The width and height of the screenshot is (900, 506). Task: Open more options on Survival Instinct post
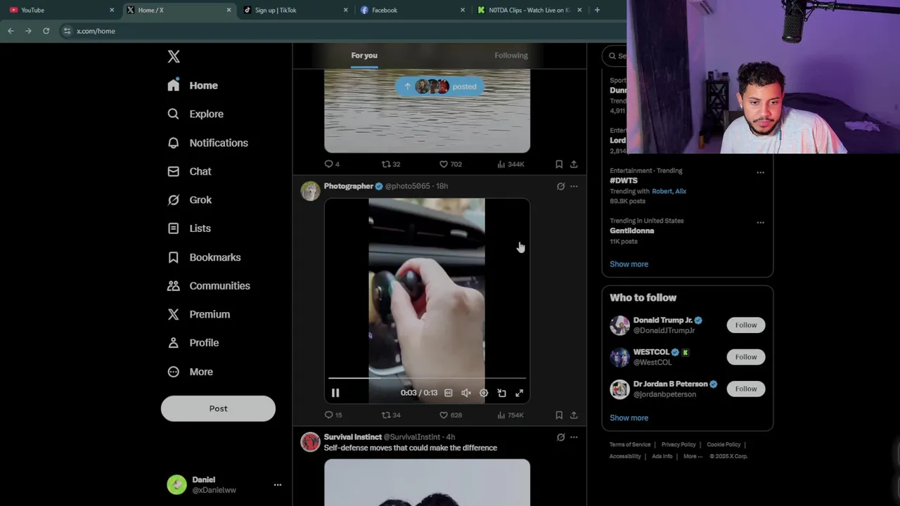[574, 437]
